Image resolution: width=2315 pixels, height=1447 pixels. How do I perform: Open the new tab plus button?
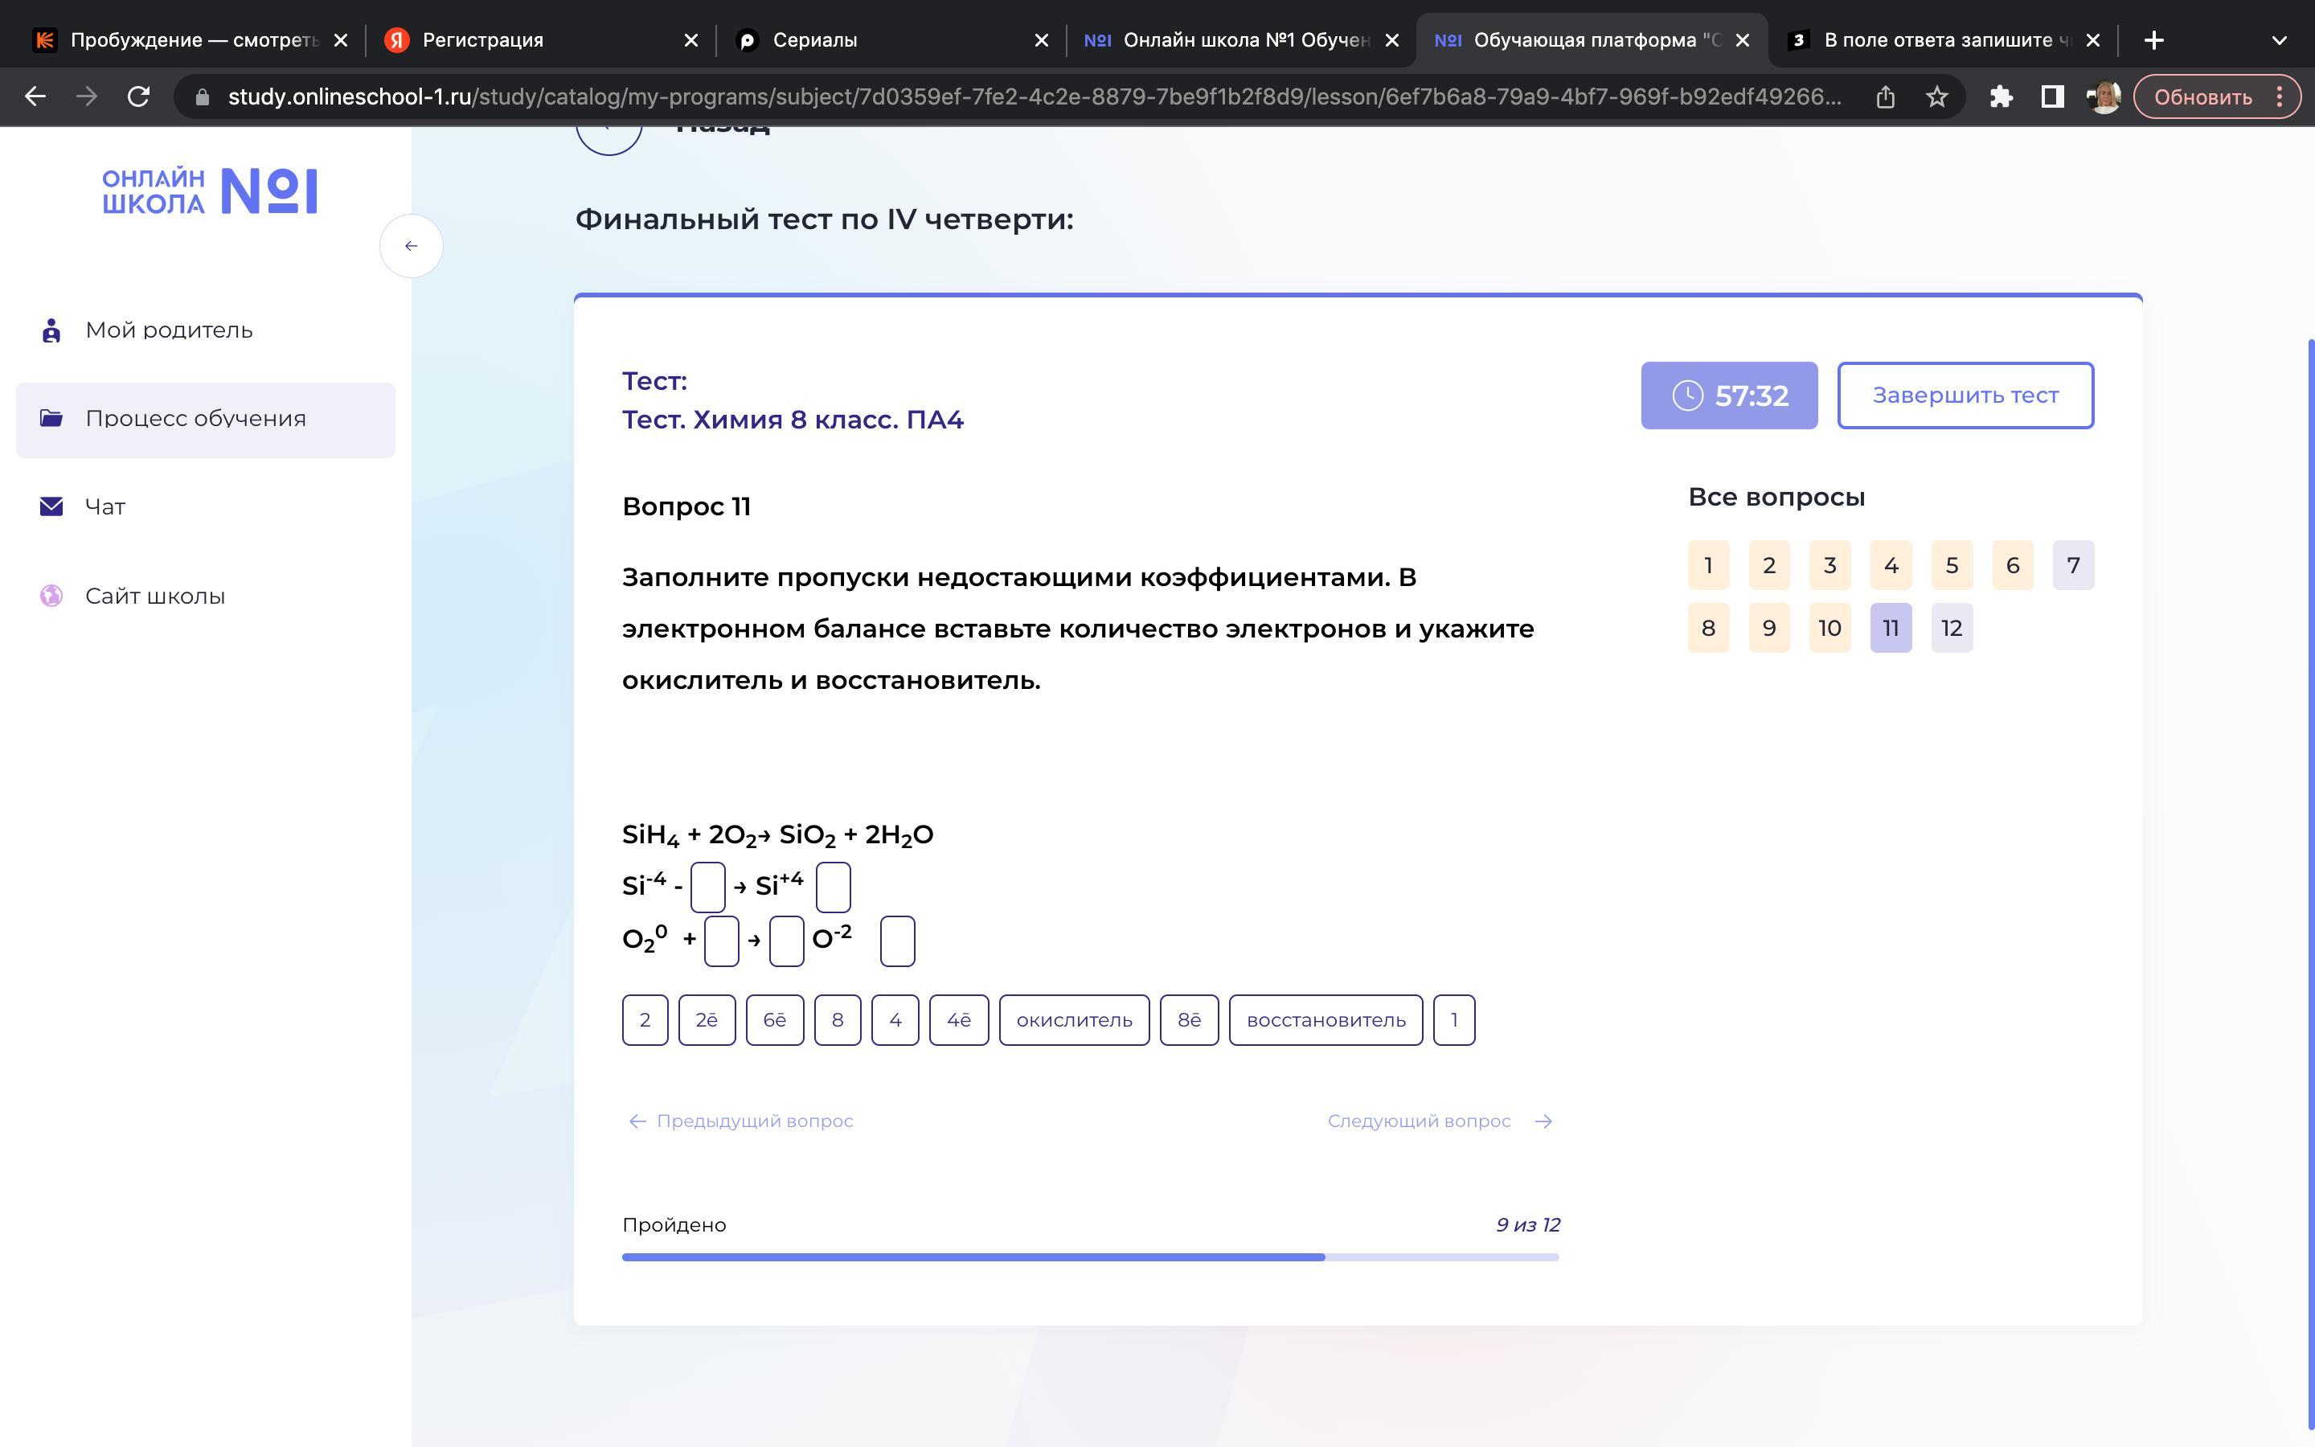pos(2153,40)
